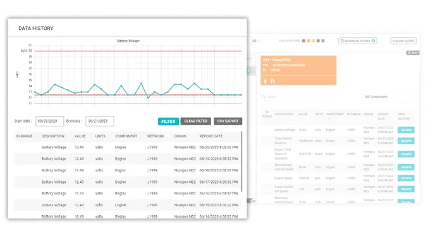Click the Battery Voltage chart title
The image size is (435, 238).
coord(128,41)
